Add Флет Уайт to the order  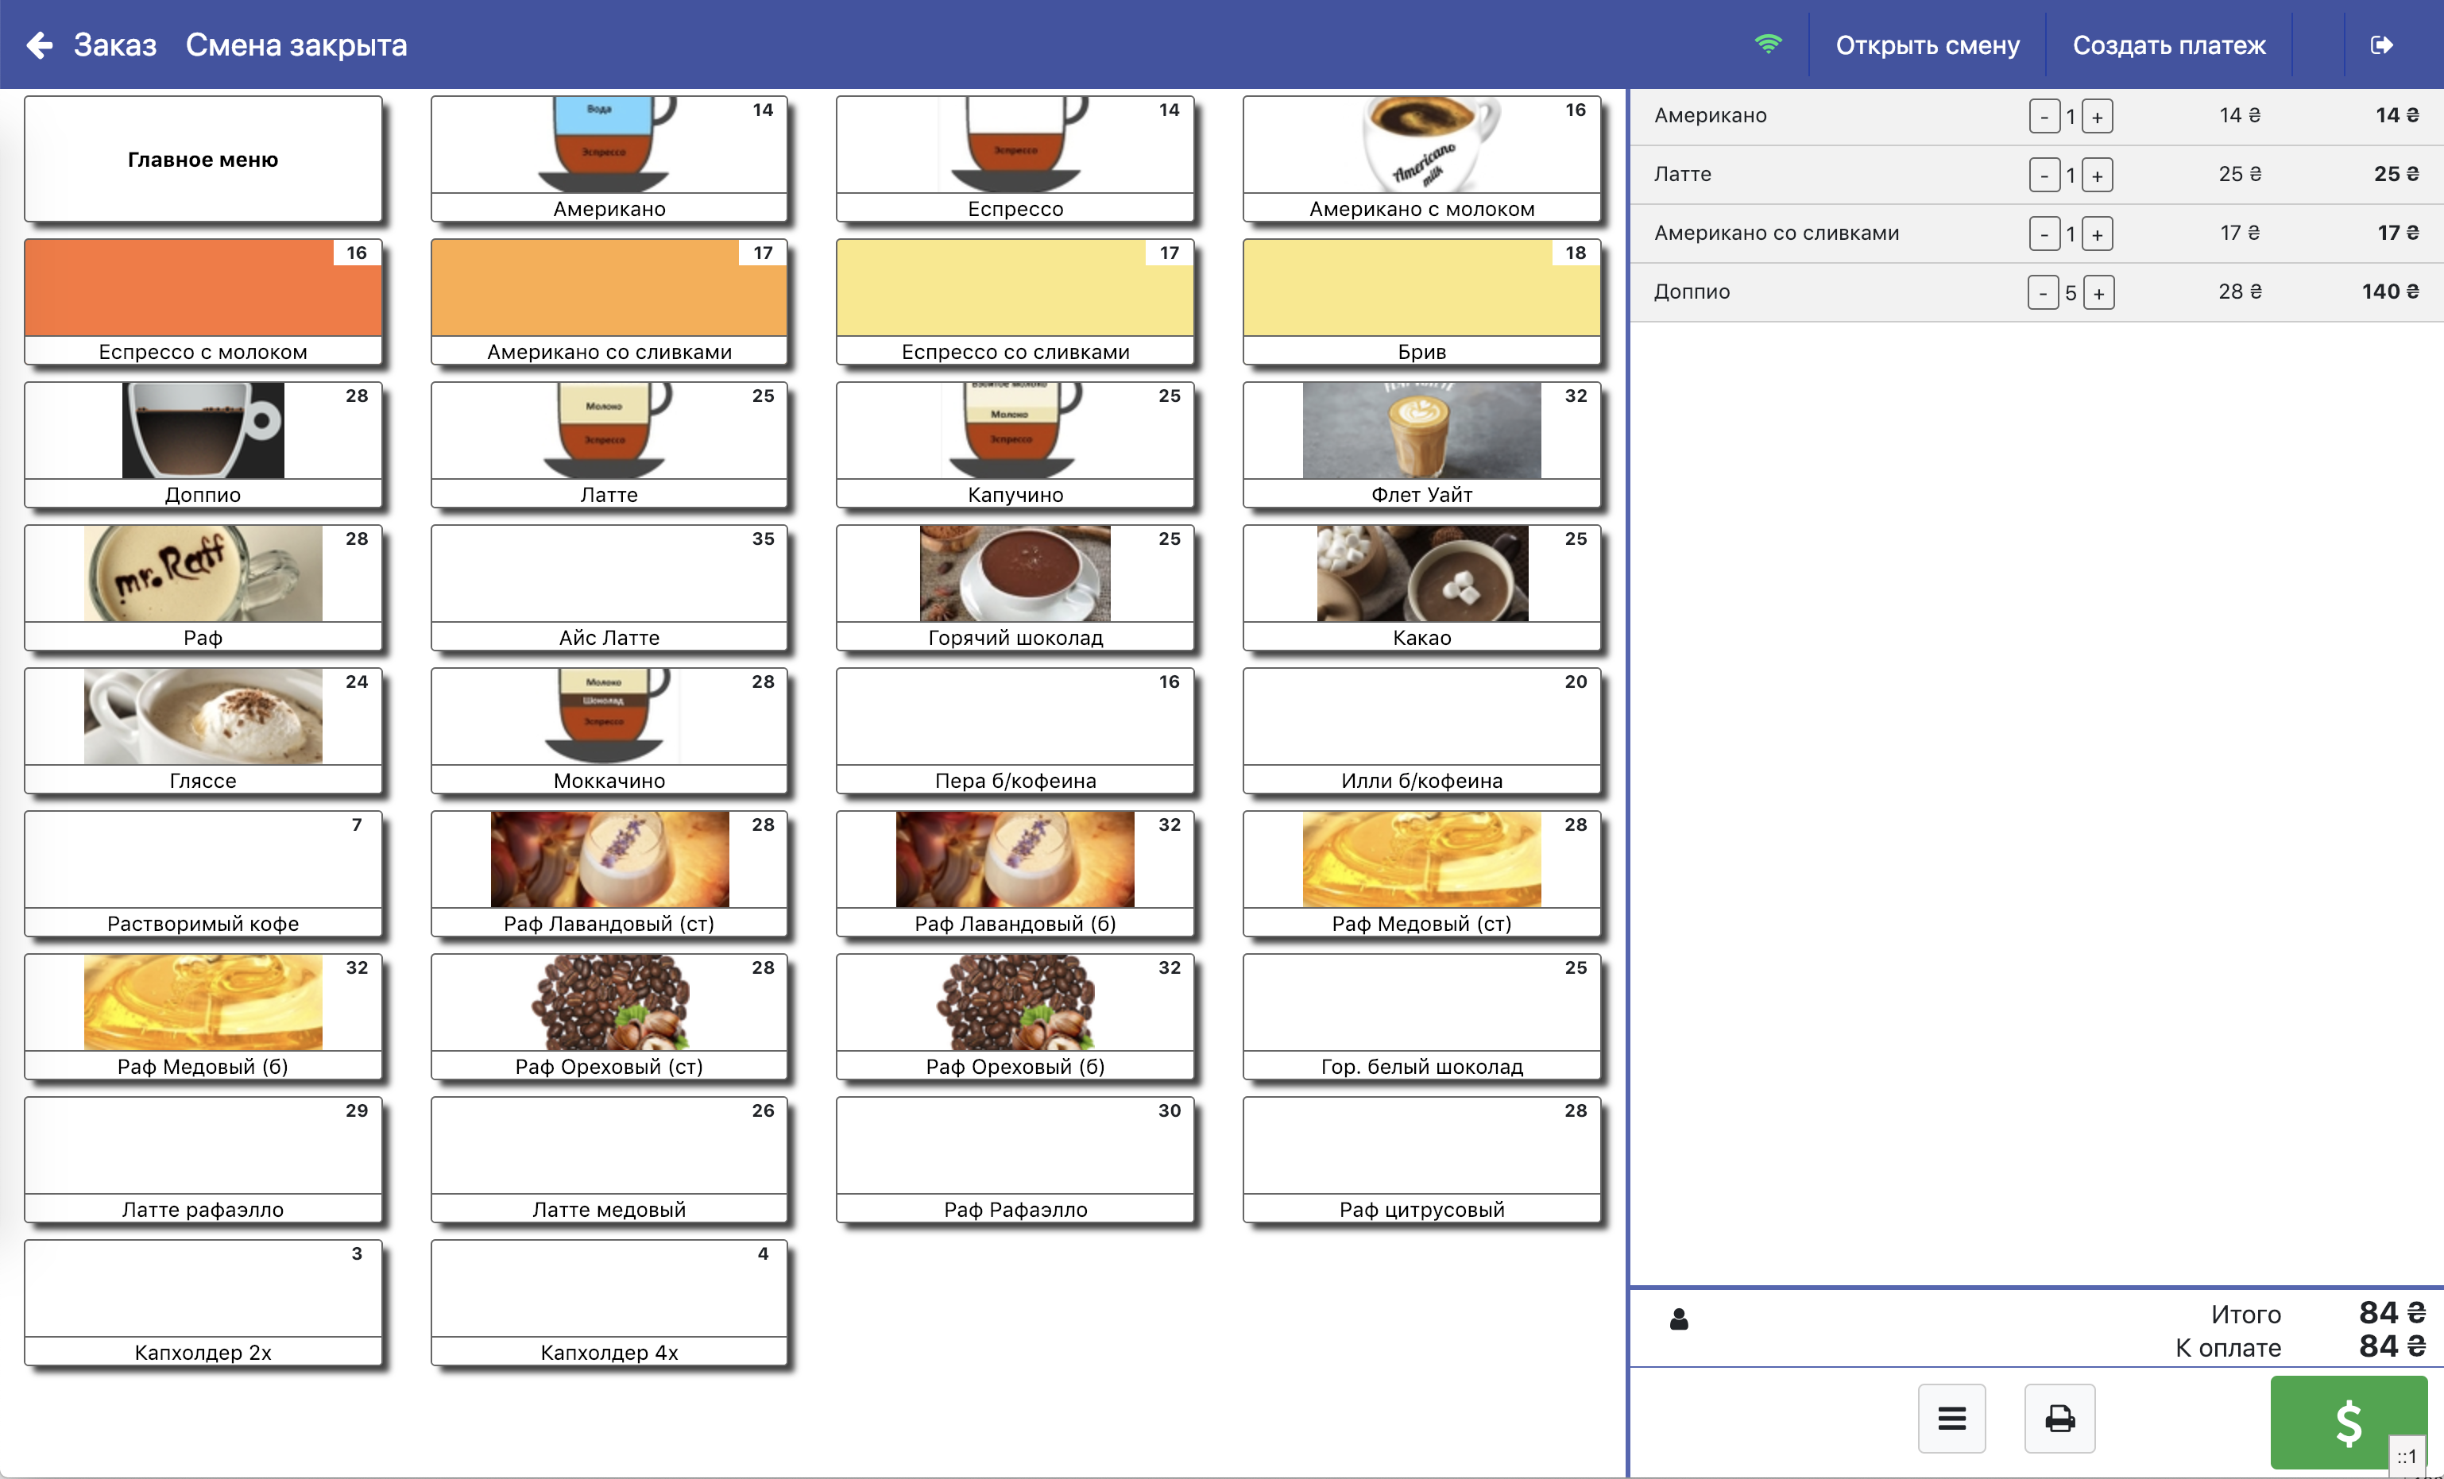pyautogui.click(x=1421, y=444)
